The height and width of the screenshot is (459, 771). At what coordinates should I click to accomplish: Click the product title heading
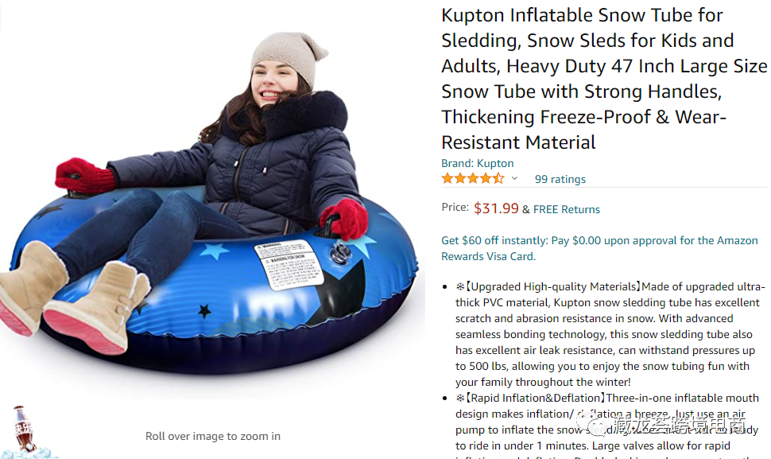pyautogui.click(x=604, y=79)
